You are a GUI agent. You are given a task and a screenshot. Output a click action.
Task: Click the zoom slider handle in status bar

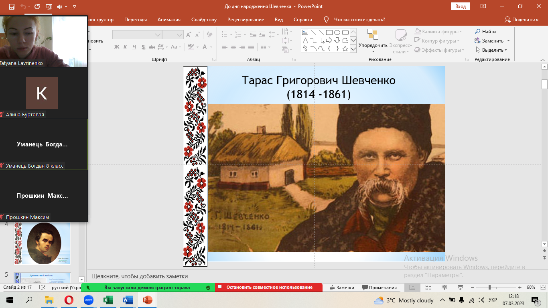489,288
